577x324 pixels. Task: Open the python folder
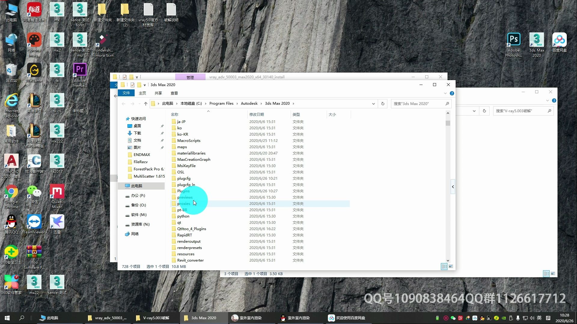tap(183, 216)
